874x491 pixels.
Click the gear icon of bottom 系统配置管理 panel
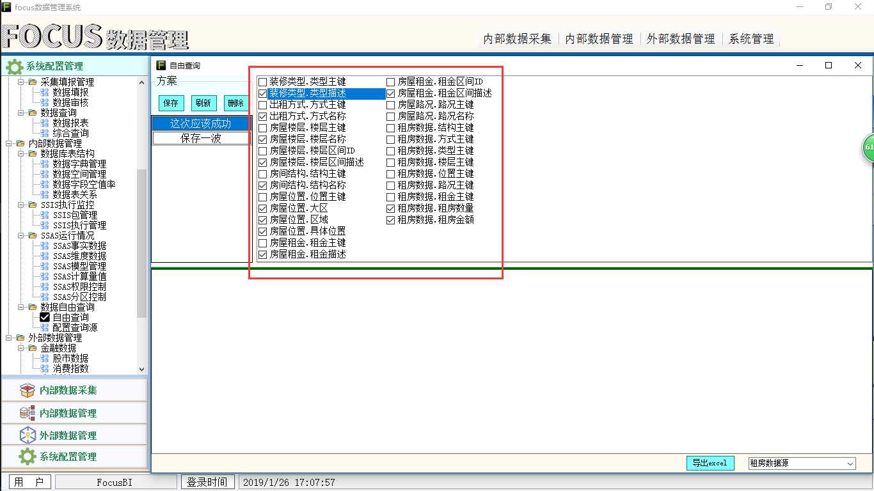click(27, 456)
